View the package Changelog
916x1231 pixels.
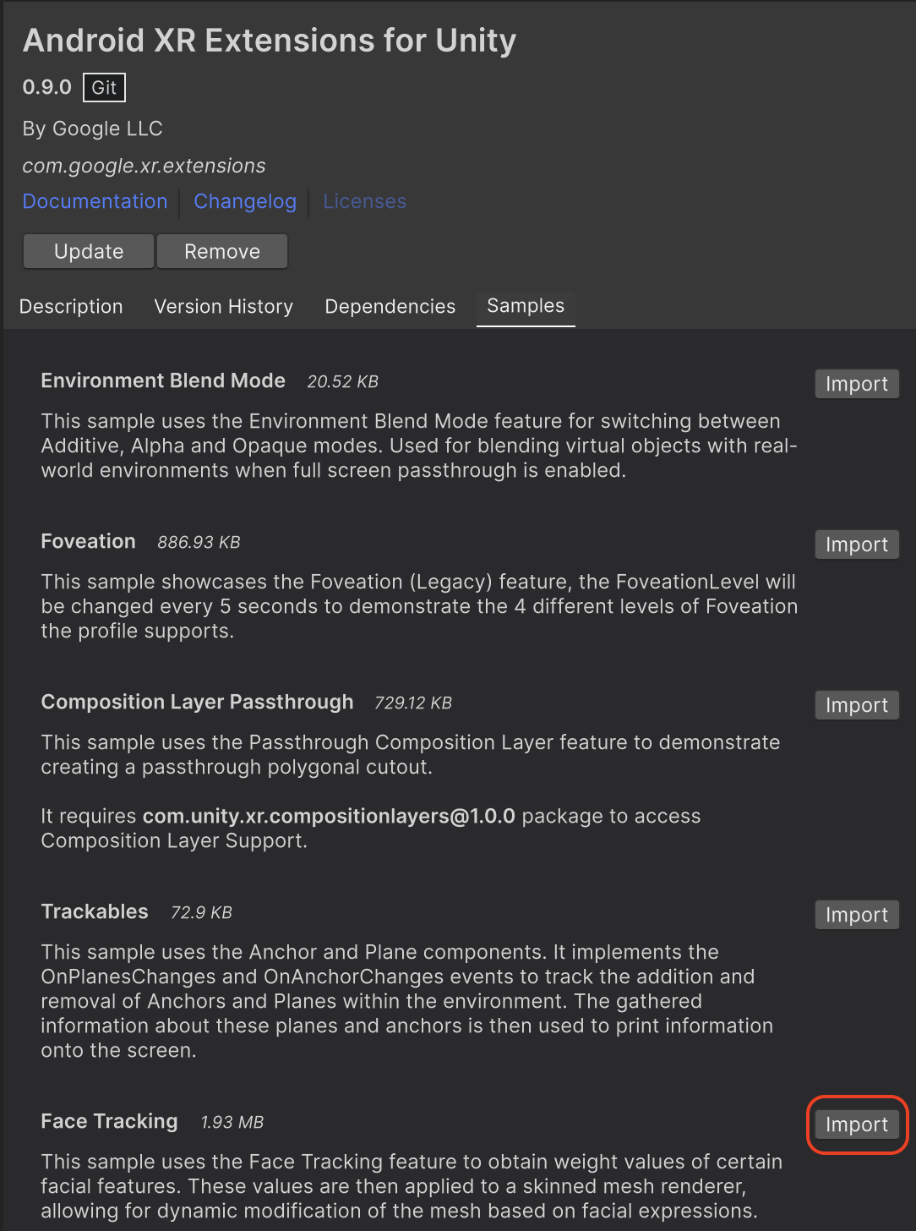point(245,201)
